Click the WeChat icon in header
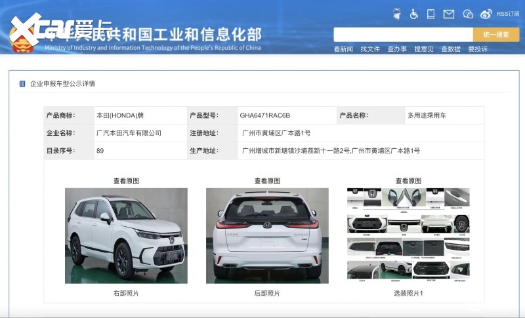525x318 pixels. [x=468, y=13]
